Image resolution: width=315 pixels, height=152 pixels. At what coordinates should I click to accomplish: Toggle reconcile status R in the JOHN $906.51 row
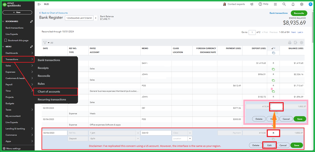[273, 74]
